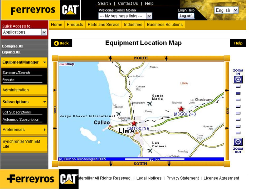
Task: Click Expand All link
Action: [11, 52]
